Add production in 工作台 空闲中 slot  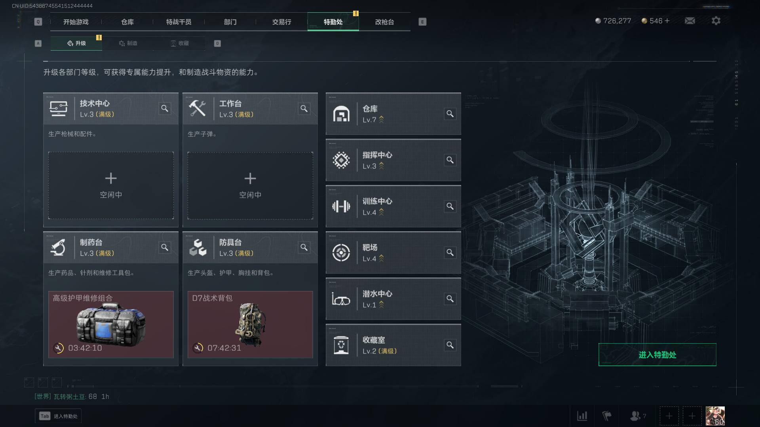pyautogui.click(x=250, y=185)
